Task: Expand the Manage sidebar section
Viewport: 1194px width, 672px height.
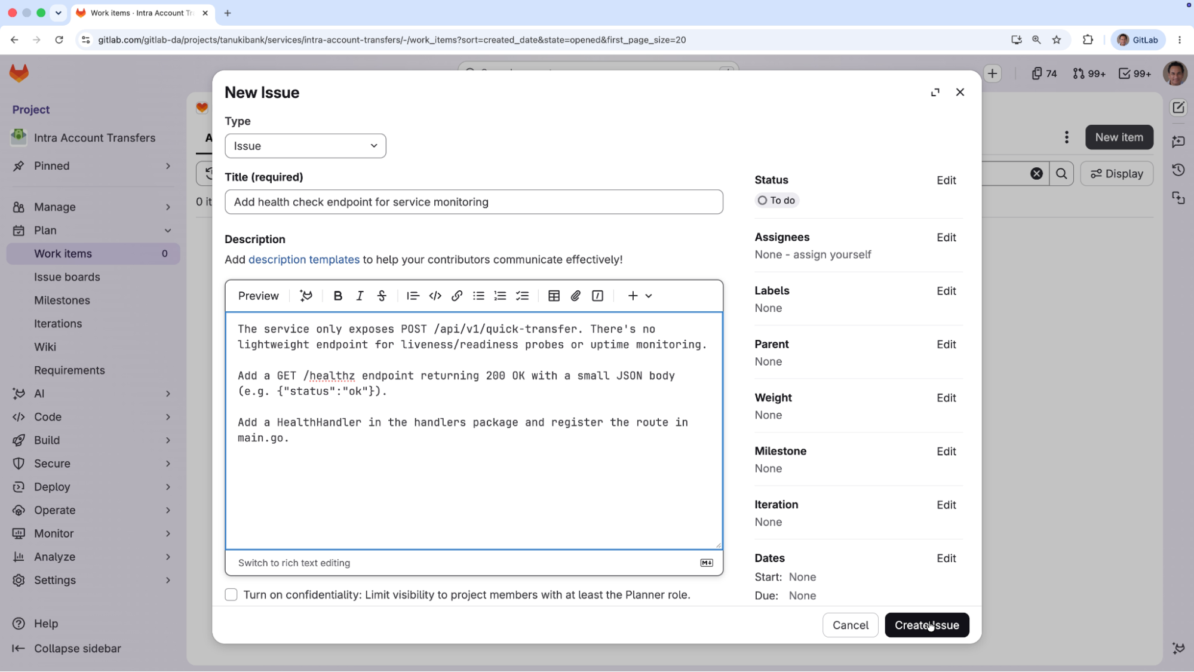Action: tap(93, 207)
